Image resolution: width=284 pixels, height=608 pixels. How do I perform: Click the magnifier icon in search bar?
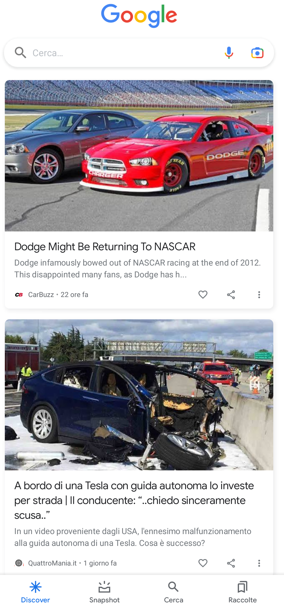tap(20, 53)
